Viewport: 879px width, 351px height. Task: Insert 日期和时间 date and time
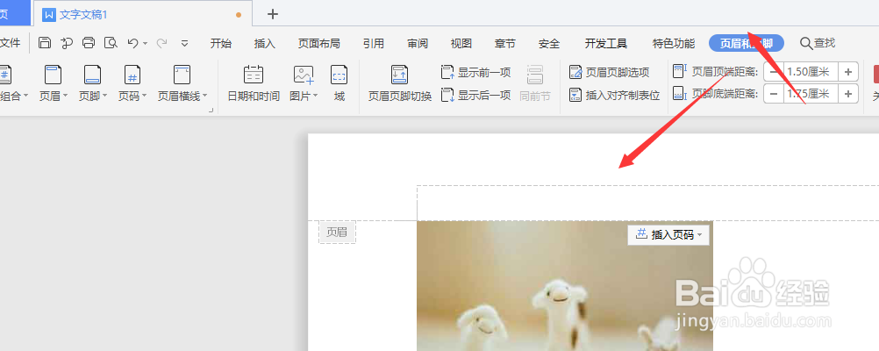coord(254,83)
